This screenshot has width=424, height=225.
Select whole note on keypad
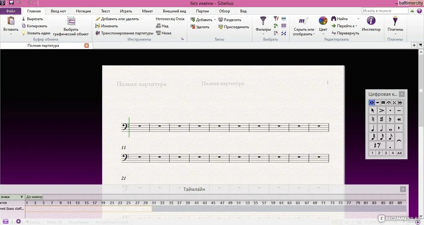click(390, 128)
